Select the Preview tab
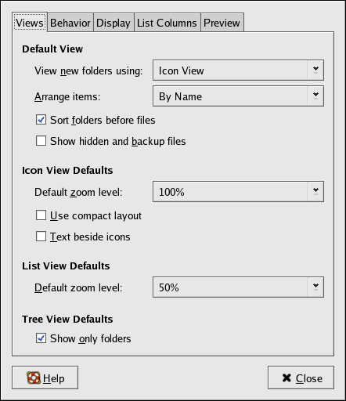This screenshot has width=346, height=401. (x=222, y=23)
